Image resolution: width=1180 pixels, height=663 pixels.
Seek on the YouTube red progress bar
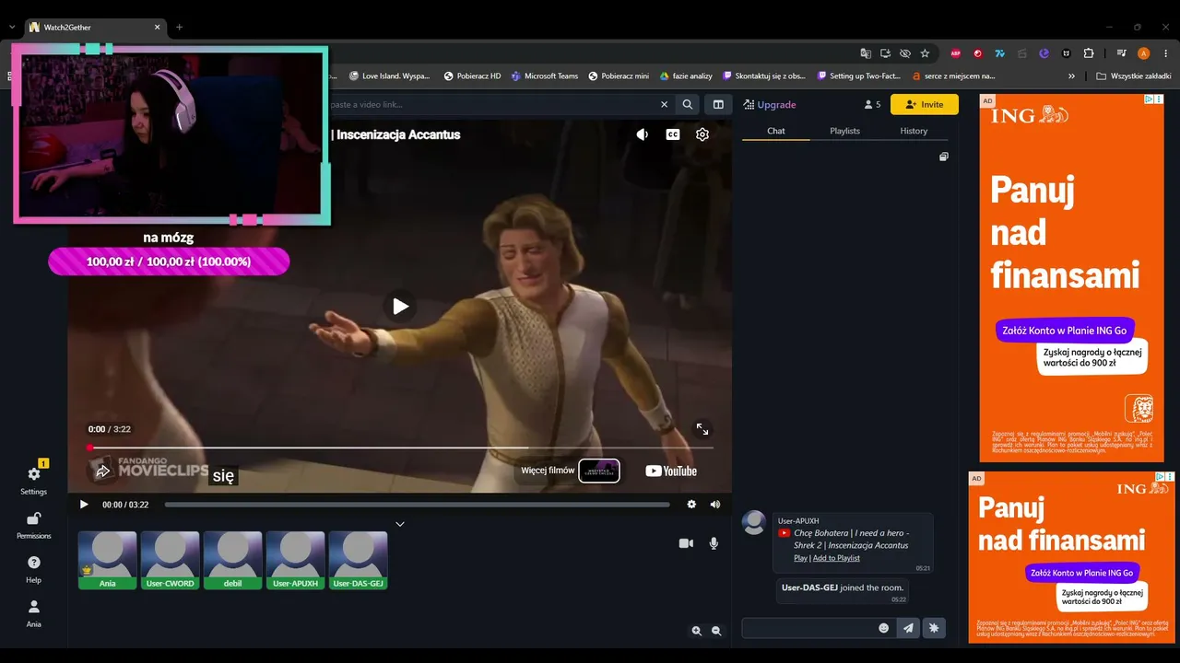[401, 448]
